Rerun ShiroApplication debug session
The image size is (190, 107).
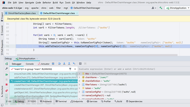coord(7,64)
